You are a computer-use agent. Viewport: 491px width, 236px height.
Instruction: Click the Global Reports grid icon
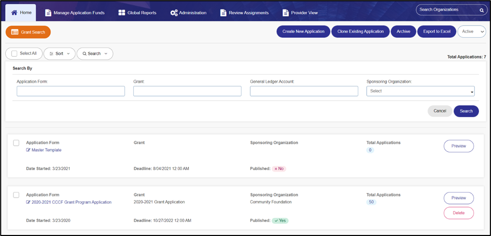point(122,13)
